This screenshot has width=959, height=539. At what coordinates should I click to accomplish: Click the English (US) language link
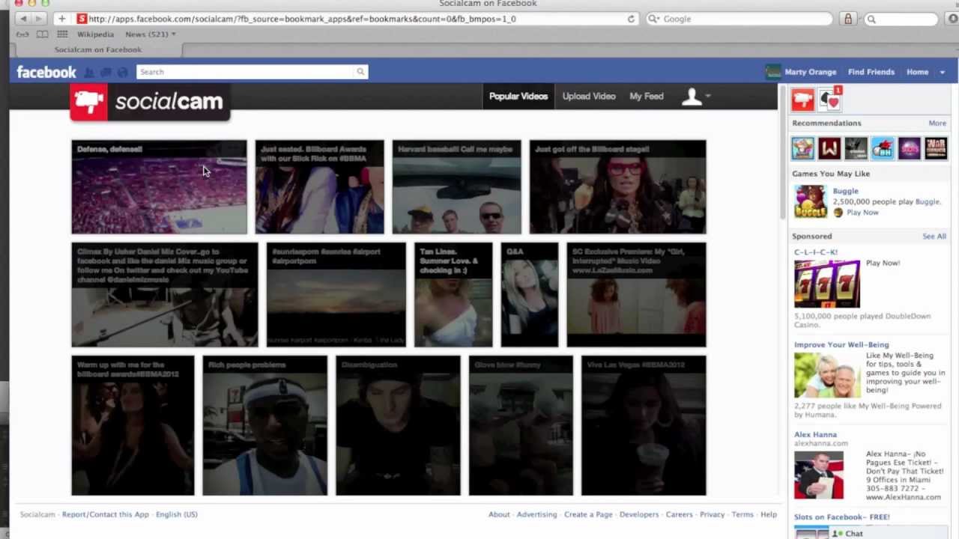(177, 514)
